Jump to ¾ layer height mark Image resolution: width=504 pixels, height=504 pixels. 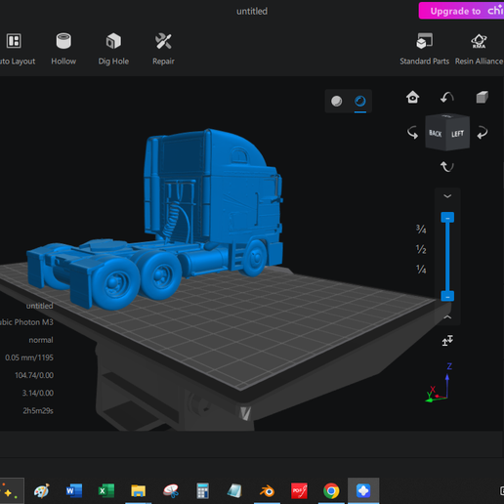[x=421, y=230]
